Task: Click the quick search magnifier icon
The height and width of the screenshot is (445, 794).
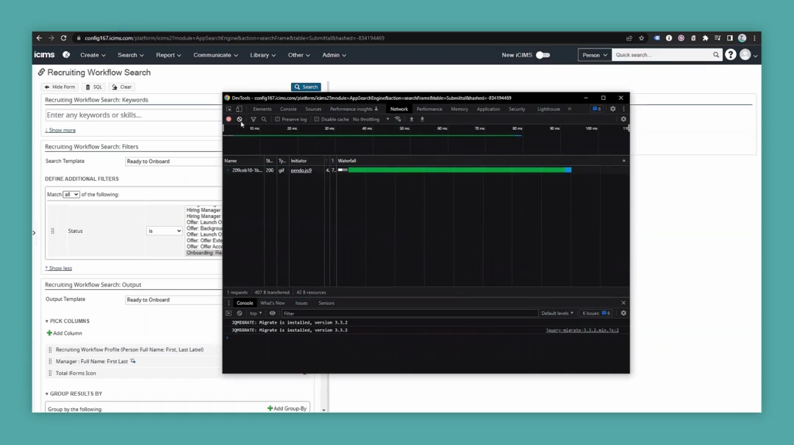Action: (x=715, y=54)
